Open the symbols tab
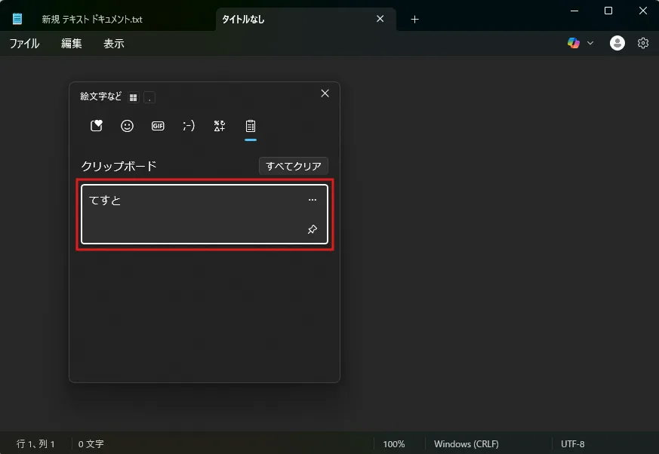Viewport: 659px width, 454px height. point(220,126)
